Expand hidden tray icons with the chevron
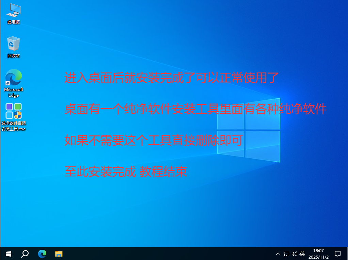348x260 pixels. pyautogui.click(x=278, y=254)
